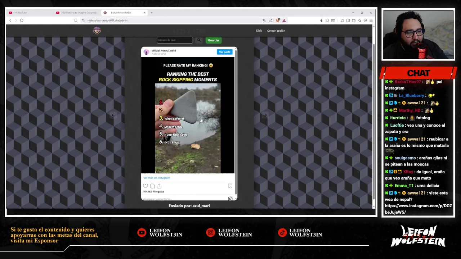Go back with the browser back arrow
Image resolution: width=461 pixels, height=259 pixels.
coord(10,21)
